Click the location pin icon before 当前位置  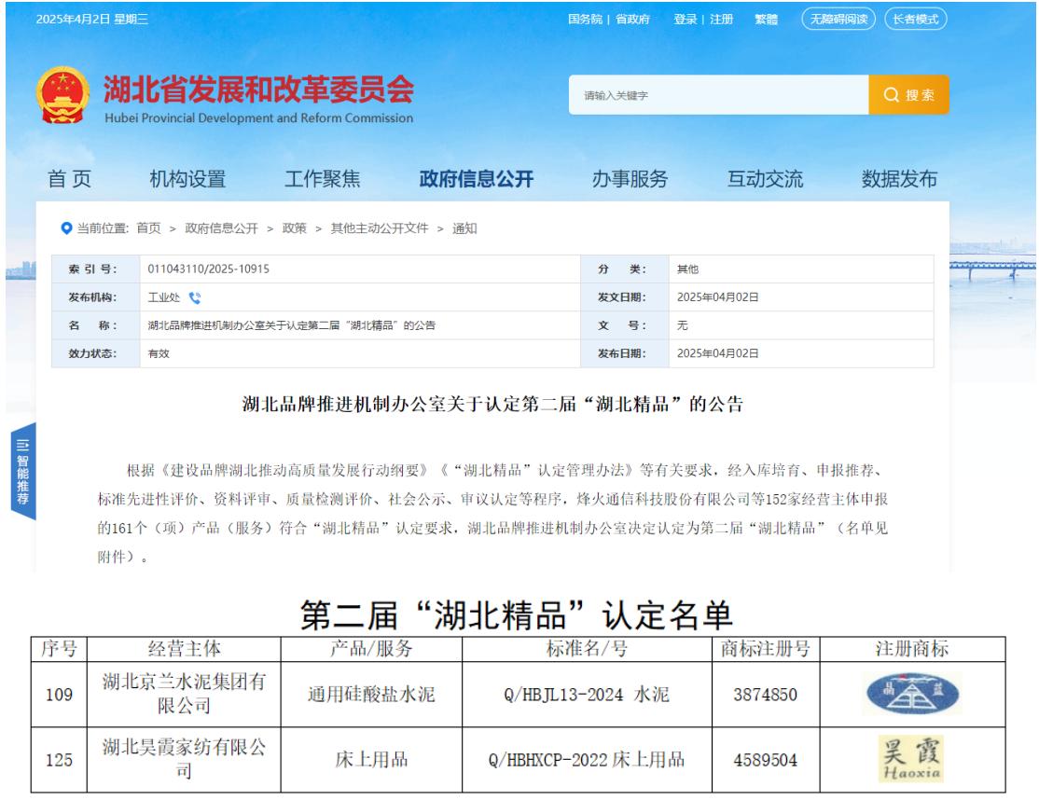66,228
